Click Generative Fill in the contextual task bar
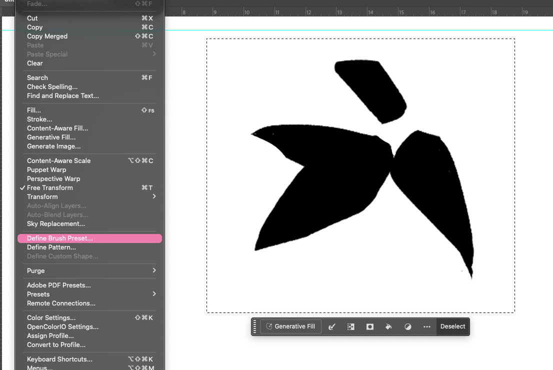553x370 pixels. (x=290, y=326)
